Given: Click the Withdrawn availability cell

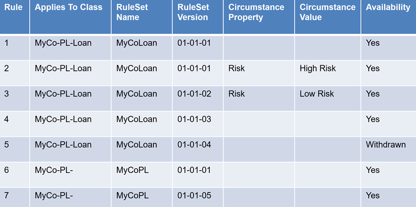Looking at the screenshot, I should click(x=385, y=145).
